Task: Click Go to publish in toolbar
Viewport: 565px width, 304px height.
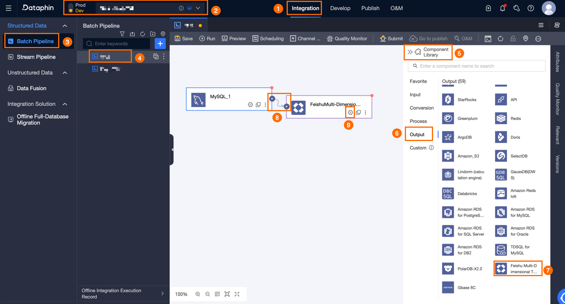Action: coord(429,38)
